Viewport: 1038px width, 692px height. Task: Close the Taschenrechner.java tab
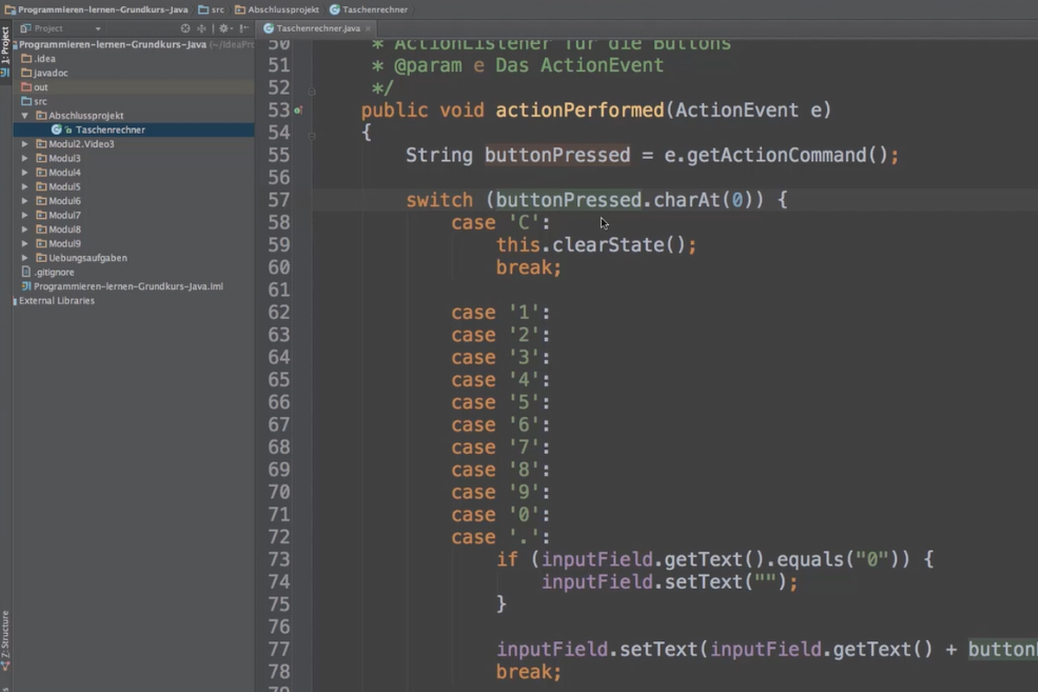(x=368, y=29)
